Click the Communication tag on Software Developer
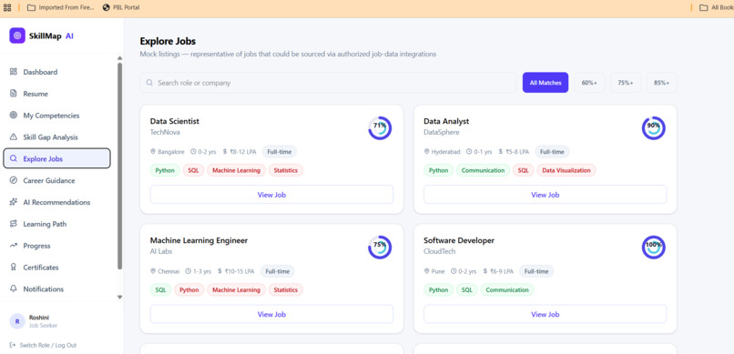Screen dimensions: 734x354 coord(507,290)
